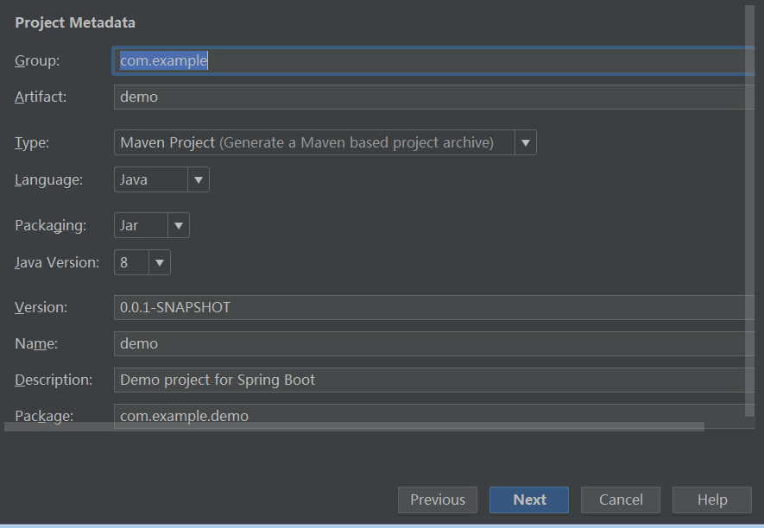Click the Jar packaging combo box
This screenshot has width=764, height=528.
click(152, 225)
